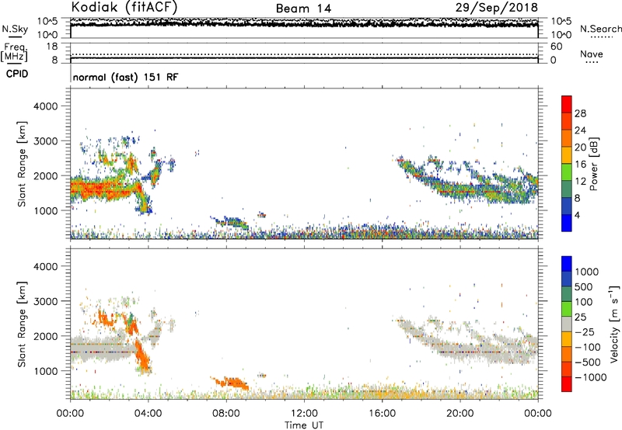Click Slant Range [km] label of Velocity panel

click(22, 324)
